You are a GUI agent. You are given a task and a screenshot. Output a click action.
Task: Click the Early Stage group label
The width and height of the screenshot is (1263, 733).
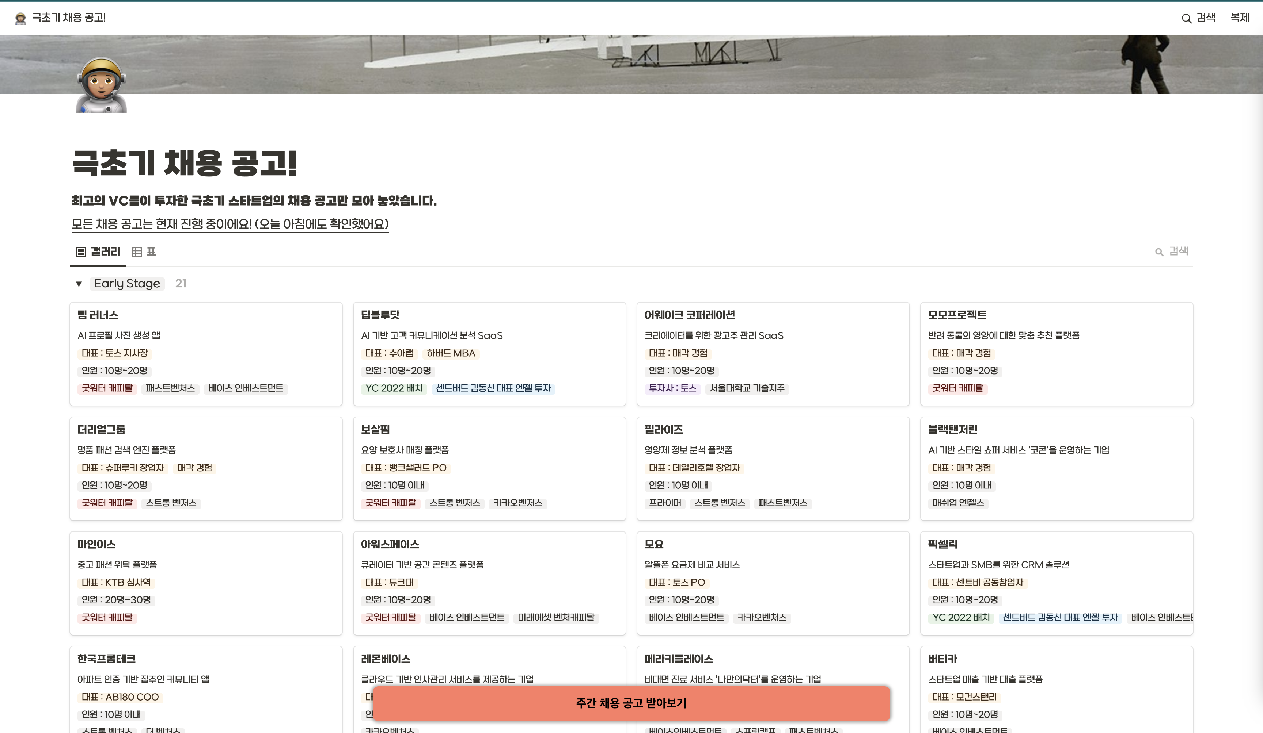pyautogui.click(x=127, y=283)
